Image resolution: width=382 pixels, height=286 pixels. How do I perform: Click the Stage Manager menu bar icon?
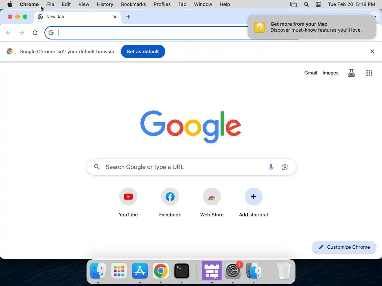(293, 4)
